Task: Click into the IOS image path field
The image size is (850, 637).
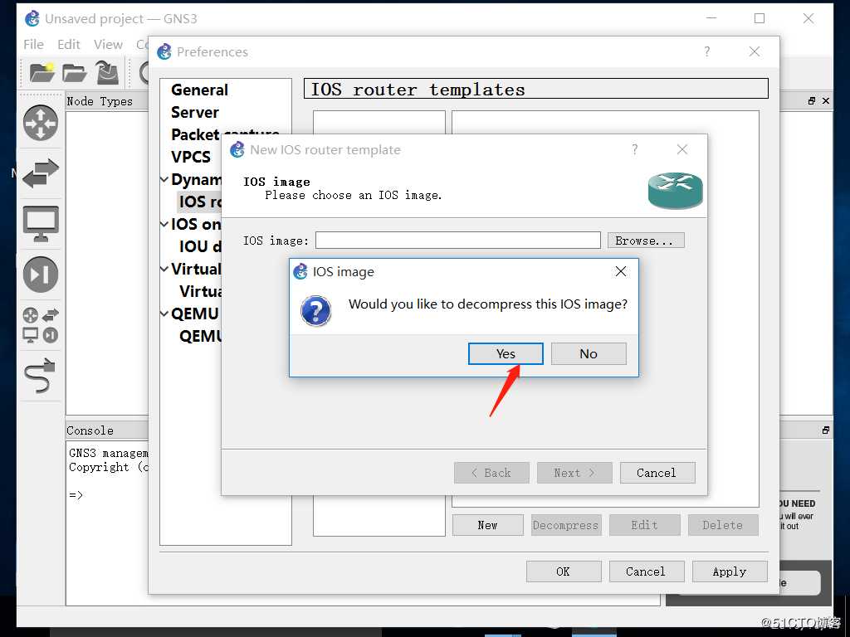Action: (x=458, y=240)
